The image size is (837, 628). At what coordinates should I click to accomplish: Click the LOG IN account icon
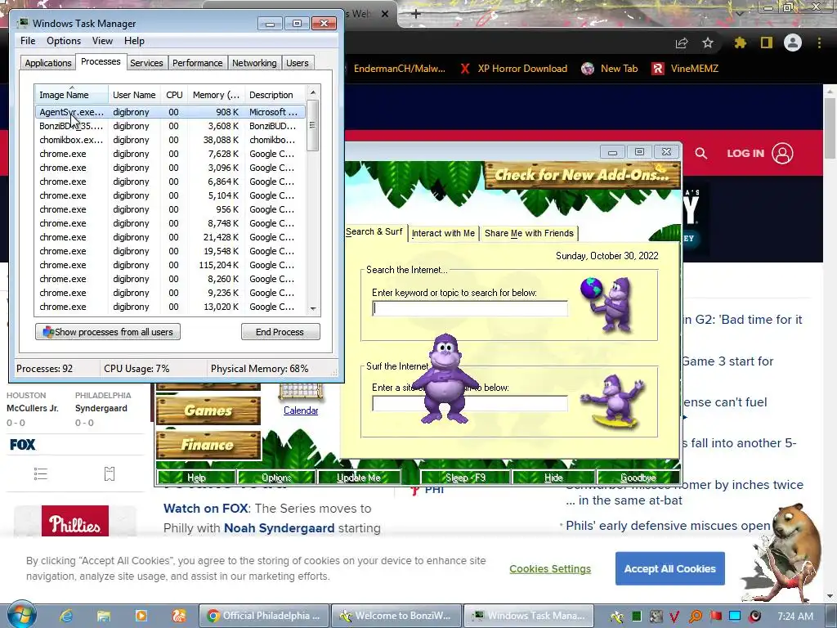(x=782, y=153)
